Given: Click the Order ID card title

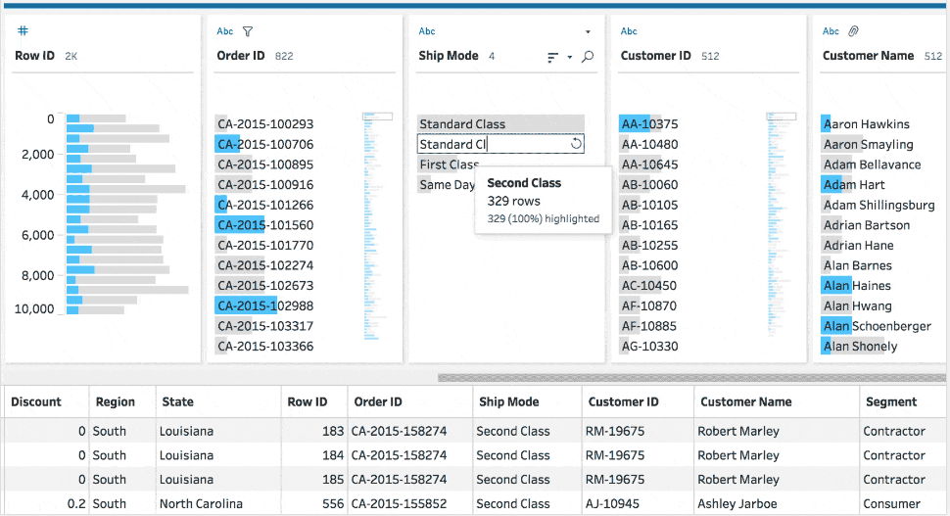Looking at the screenshot, I should 241,56.
